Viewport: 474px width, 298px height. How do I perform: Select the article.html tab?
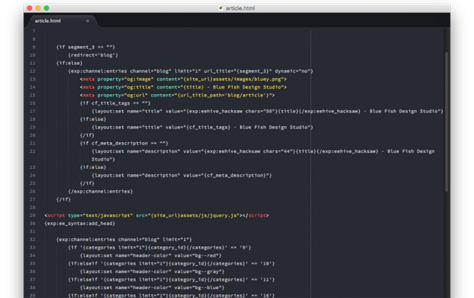point(62,21)
